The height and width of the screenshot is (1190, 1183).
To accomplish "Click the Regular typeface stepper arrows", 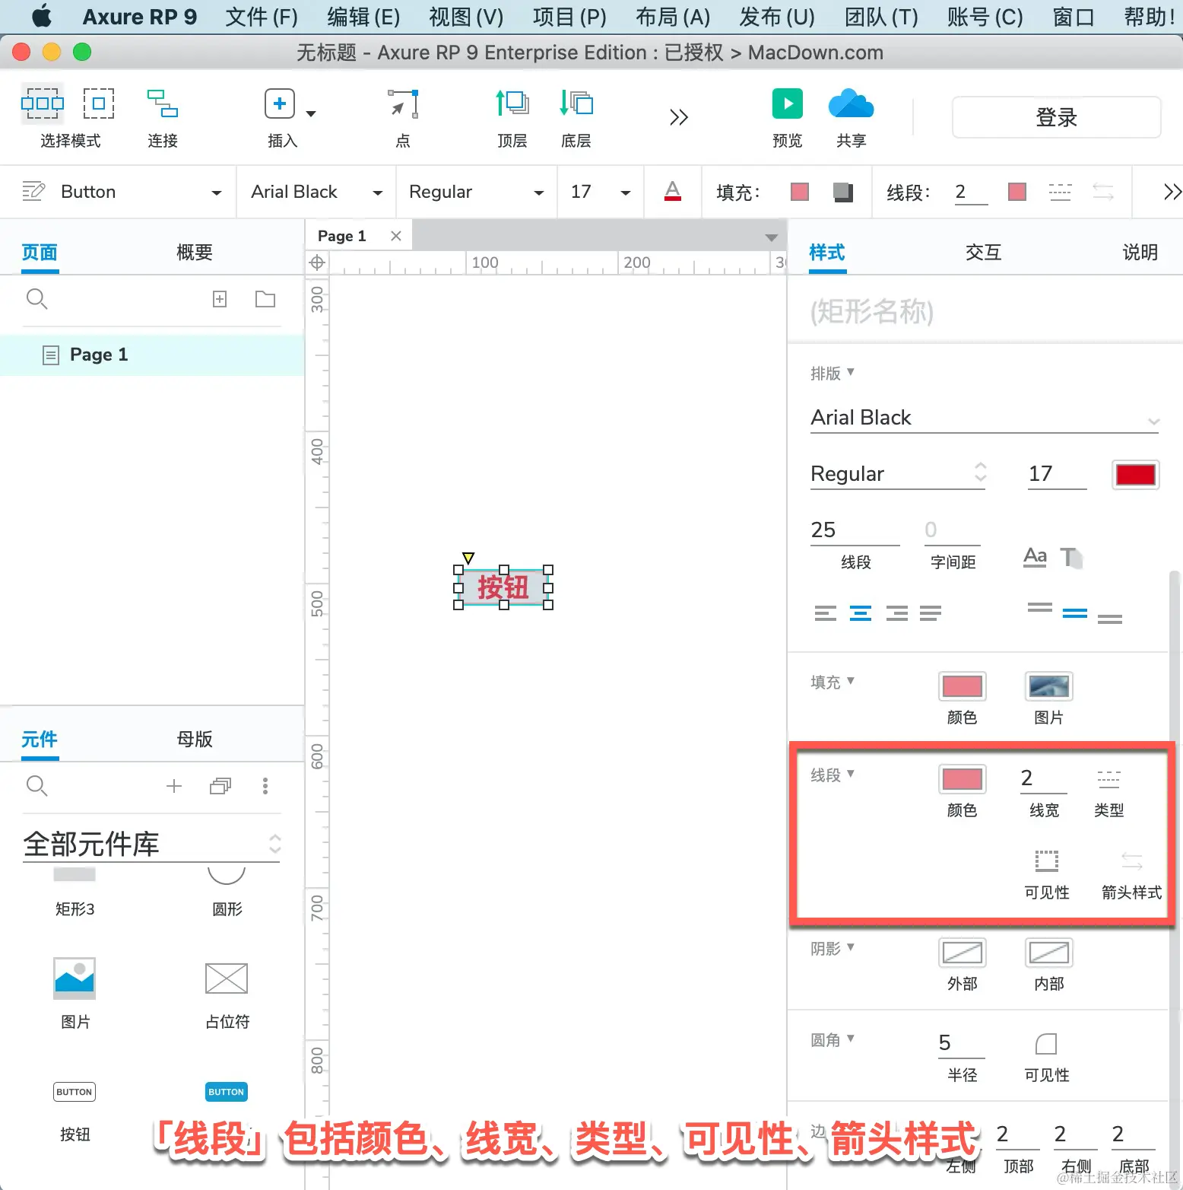I will click(x=981, y=473).
